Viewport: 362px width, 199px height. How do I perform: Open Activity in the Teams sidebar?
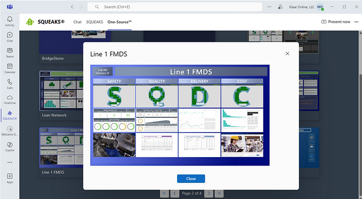point(9,21)
